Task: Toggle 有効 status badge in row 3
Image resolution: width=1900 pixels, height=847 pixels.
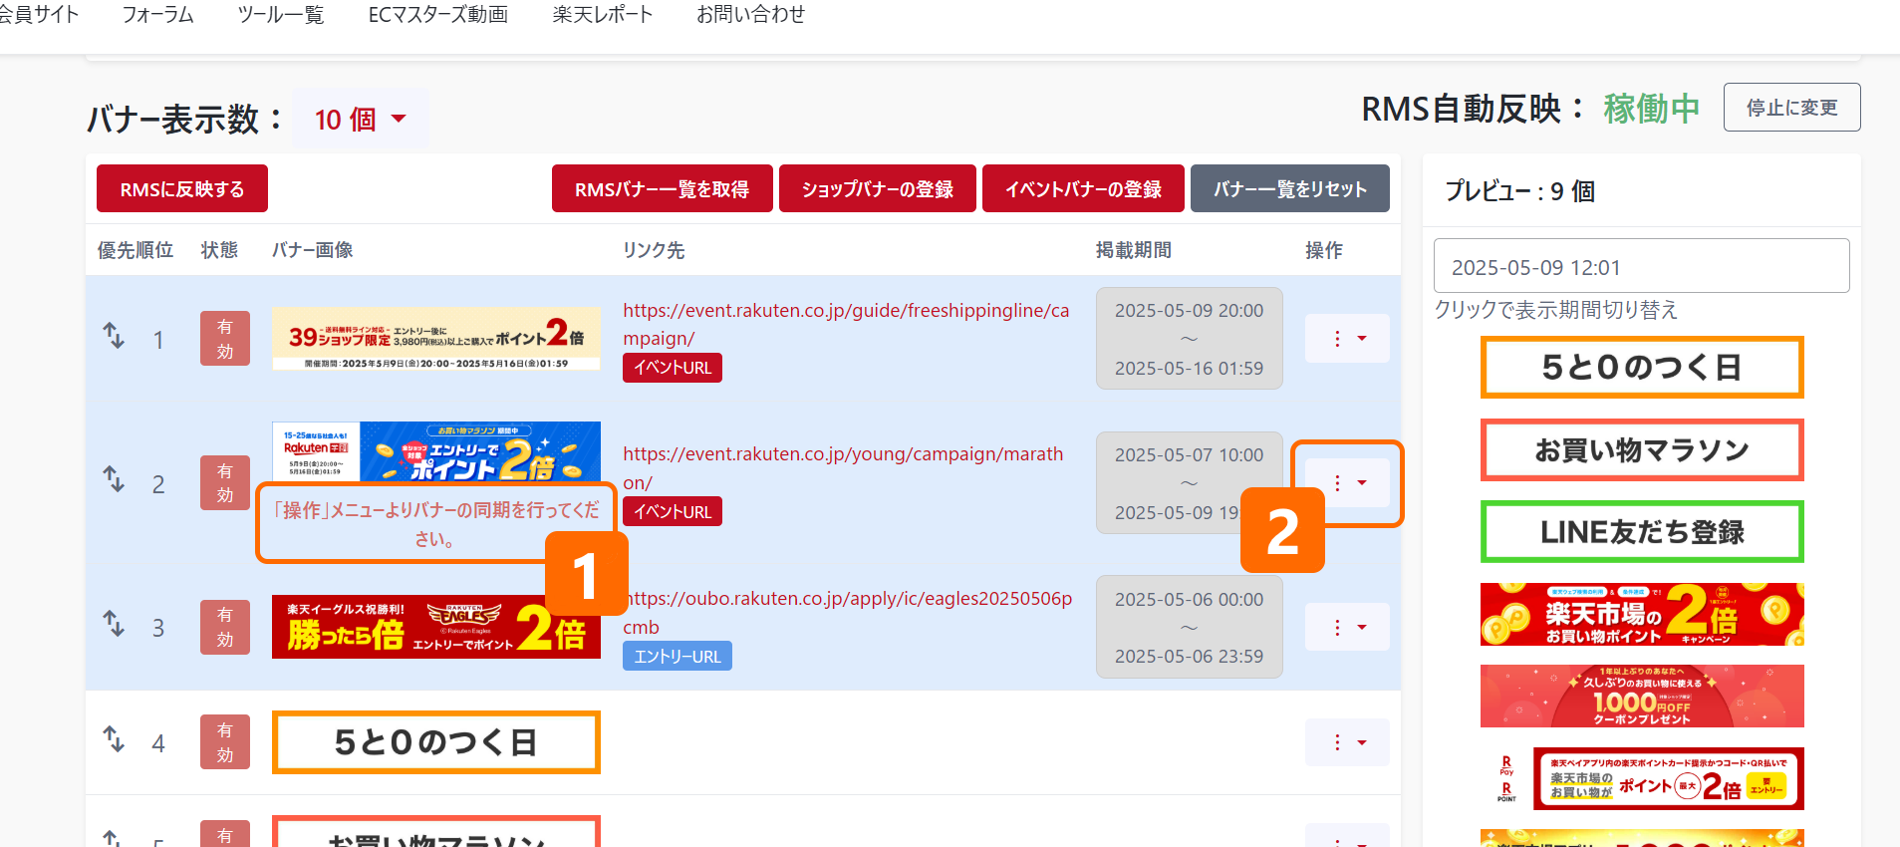Action: [x=225, y=627]
